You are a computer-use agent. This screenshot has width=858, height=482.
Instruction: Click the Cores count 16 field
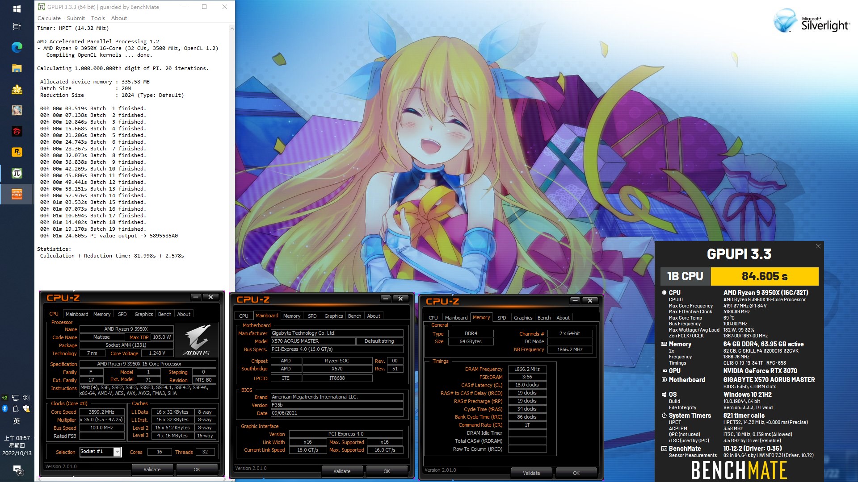(x=160, y=452)
